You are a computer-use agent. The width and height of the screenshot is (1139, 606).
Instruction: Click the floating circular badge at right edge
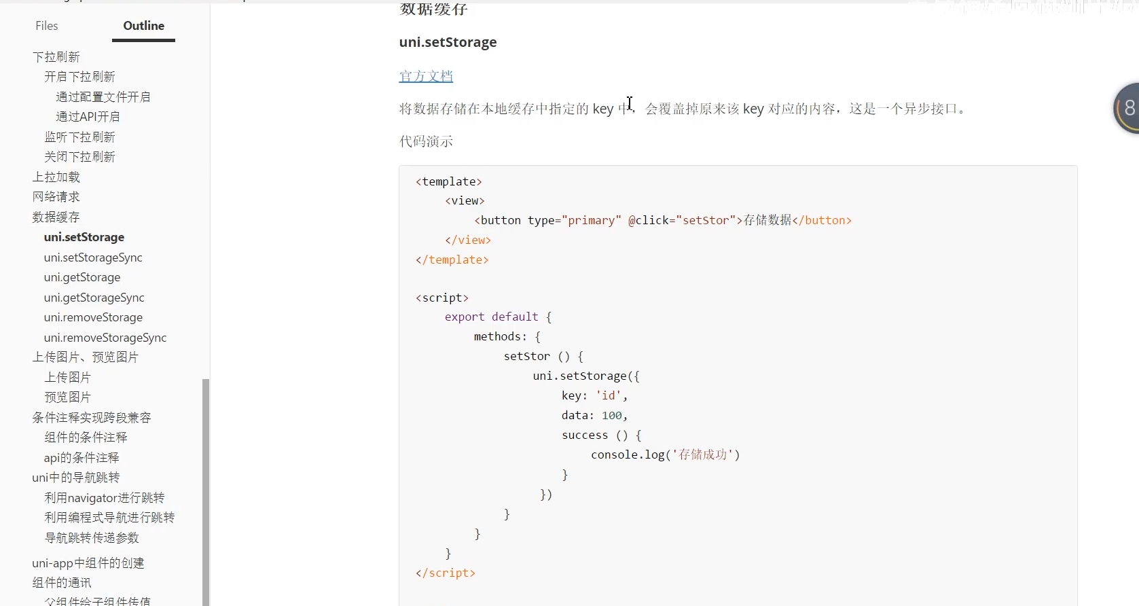(1127, 108)
